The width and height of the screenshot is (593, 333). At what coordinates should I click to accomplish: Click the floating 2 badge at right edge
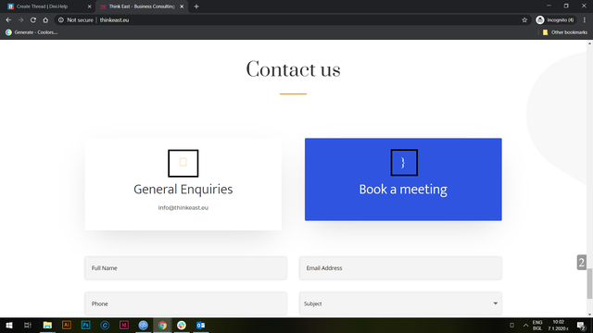point(582,263)
